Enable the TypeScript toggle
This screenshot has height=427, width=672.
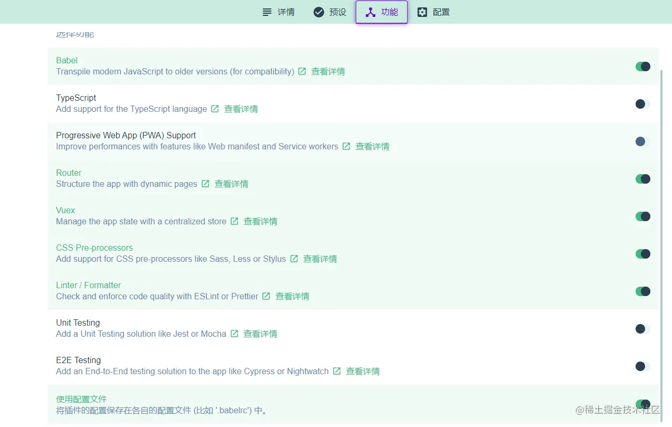pyautogui.click(x=642, y=104)
